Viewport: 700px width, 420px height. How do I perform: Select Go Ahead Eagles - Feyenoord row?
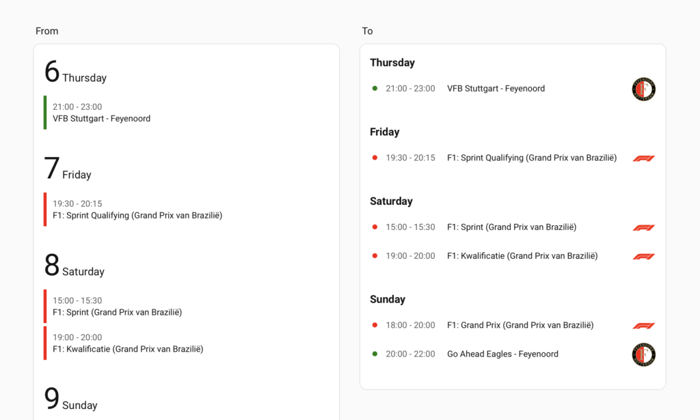click(502, 354)
